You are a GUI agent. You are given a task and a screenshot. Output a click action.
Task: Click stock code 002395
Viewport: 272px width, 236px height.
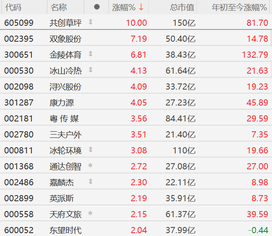coord(19,39)
